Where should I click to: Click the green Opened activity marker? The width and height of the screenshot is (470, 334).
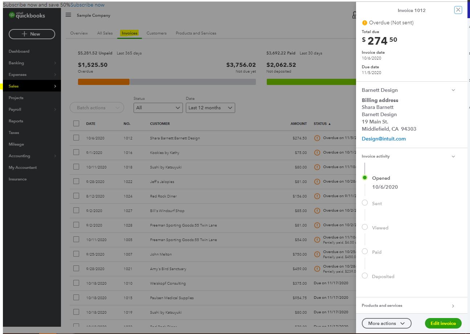(x=365, y=178)
